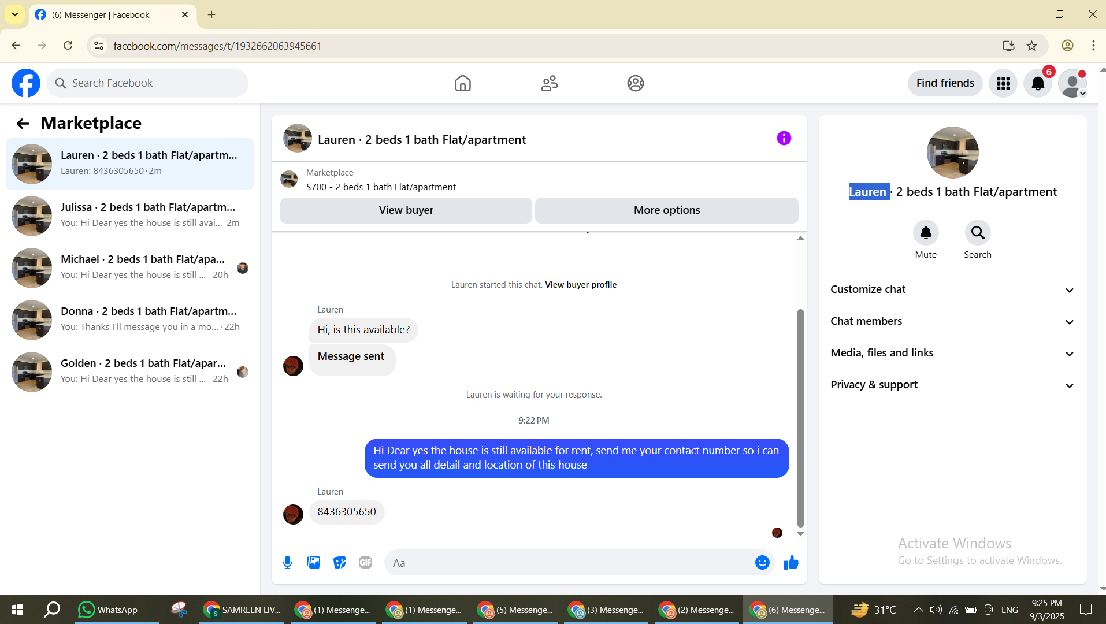This screenshot has width=1106, height=624.
Task: Send a thumbs-up like
Action: [x=791, y=563]
